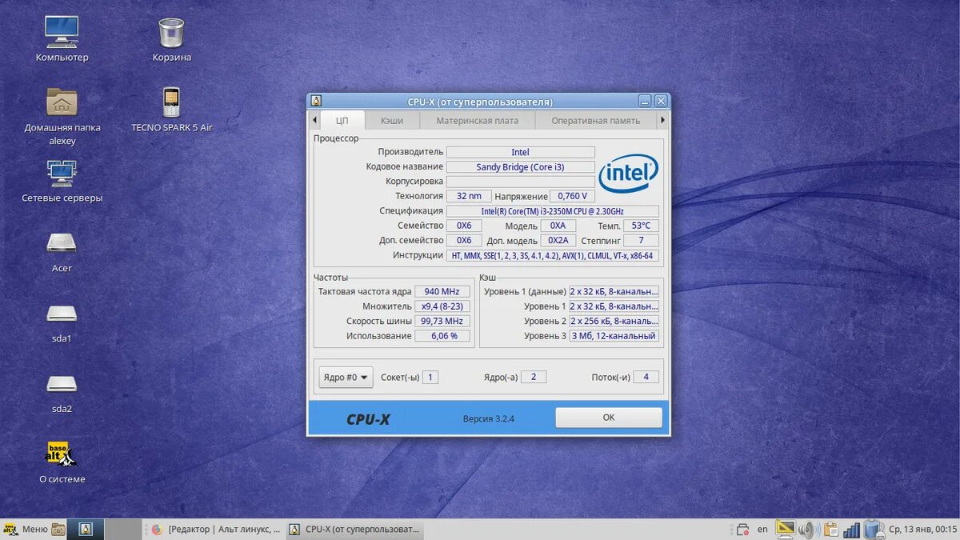Click the Уровень 3 value 3 Мб, 12-канальный
960x540 pixels.
(x=614, y=335)
